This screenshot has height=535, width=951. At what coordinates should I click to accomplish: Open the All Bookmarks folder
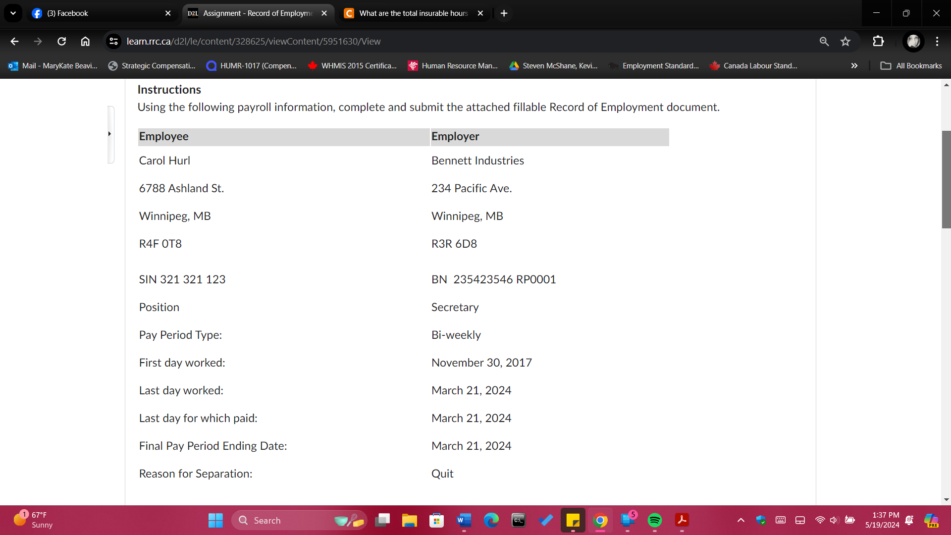(x=911, y=65)
